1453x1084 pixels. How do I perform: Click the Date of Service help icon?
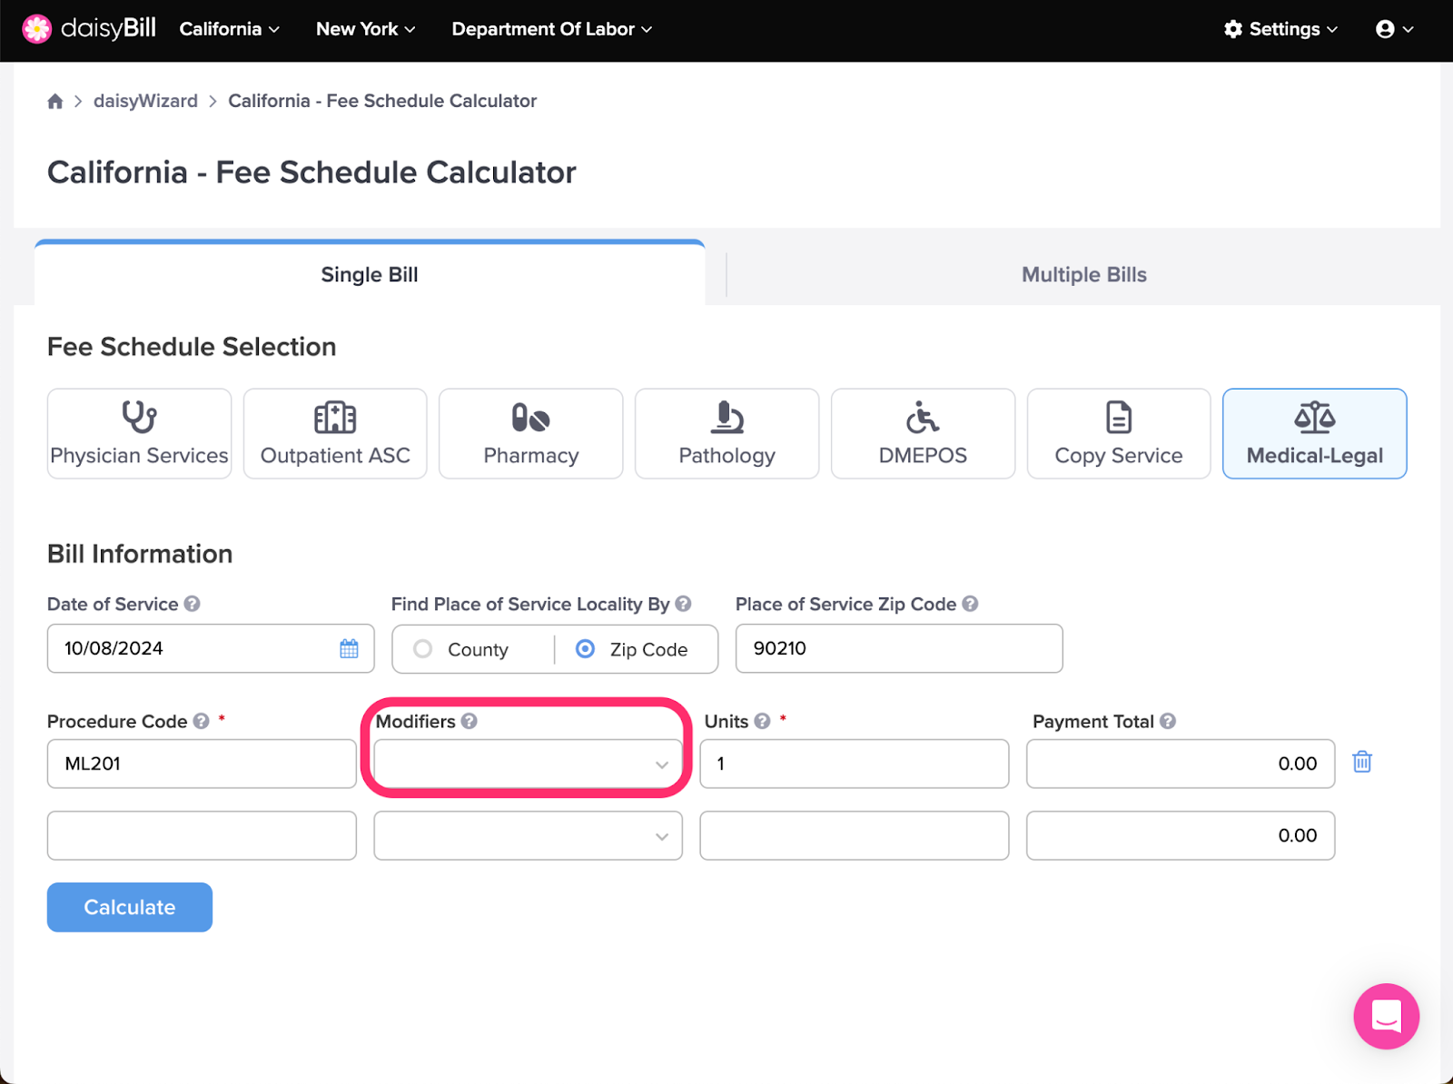click(192, 604)
